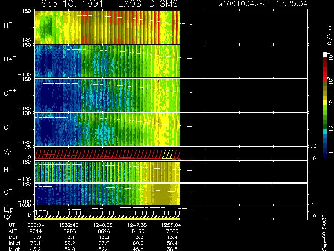The width and height of the screenshot is (334, 251).
Task: Click UT value 1232:40
Action: (x=68, y=225)
